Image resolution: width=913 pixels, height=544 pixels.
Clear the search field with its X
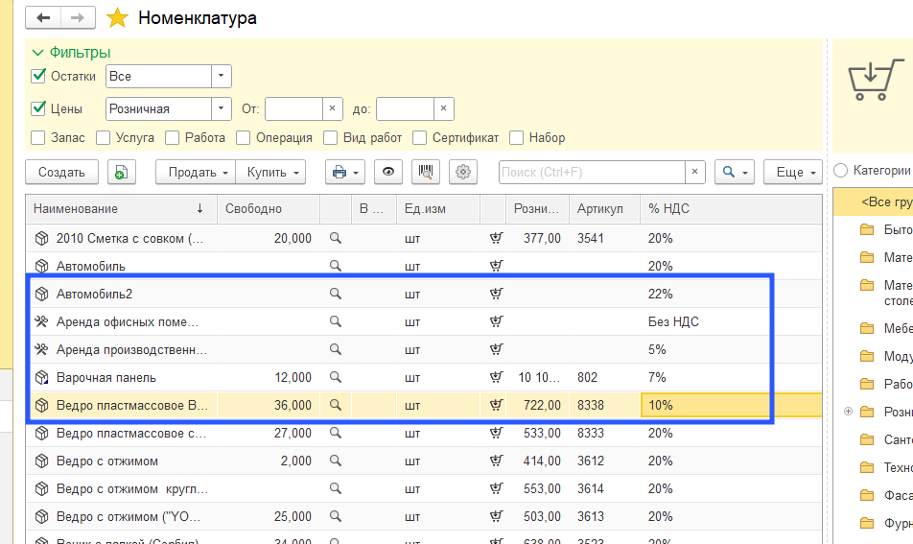(x=694, y=172)
